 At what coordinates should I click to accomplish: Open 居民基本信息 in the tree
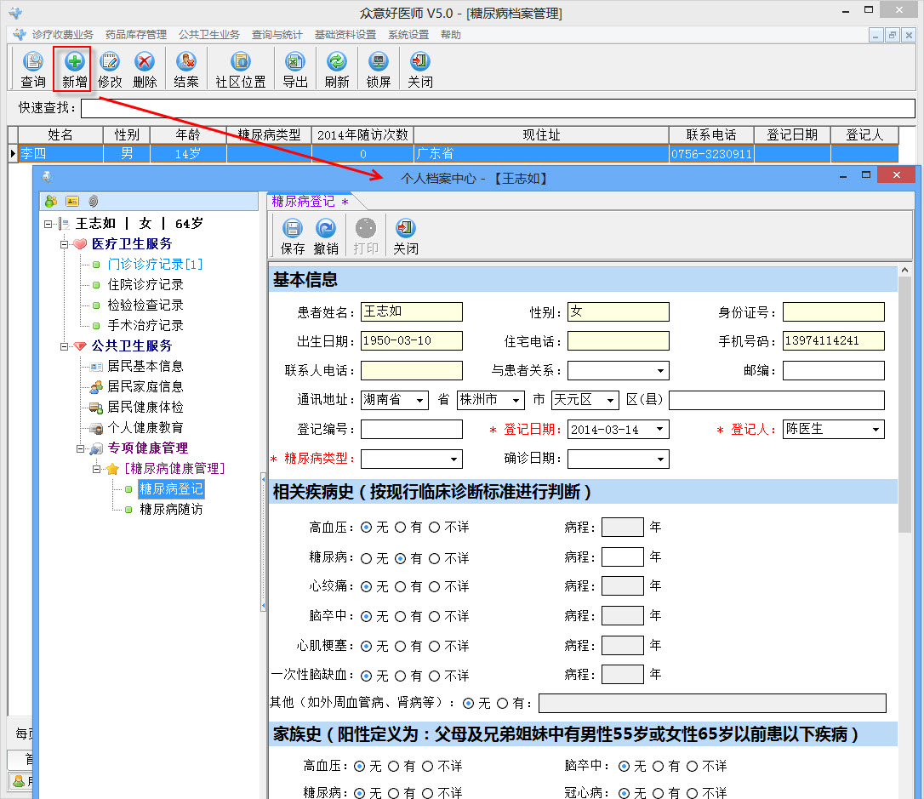tap(145, 367)
